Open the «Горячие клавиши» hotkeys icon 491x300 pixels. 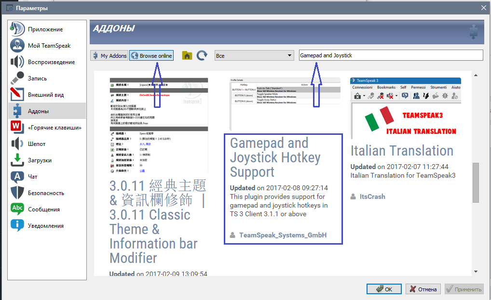pyautogui.click(x=17, y=127)
